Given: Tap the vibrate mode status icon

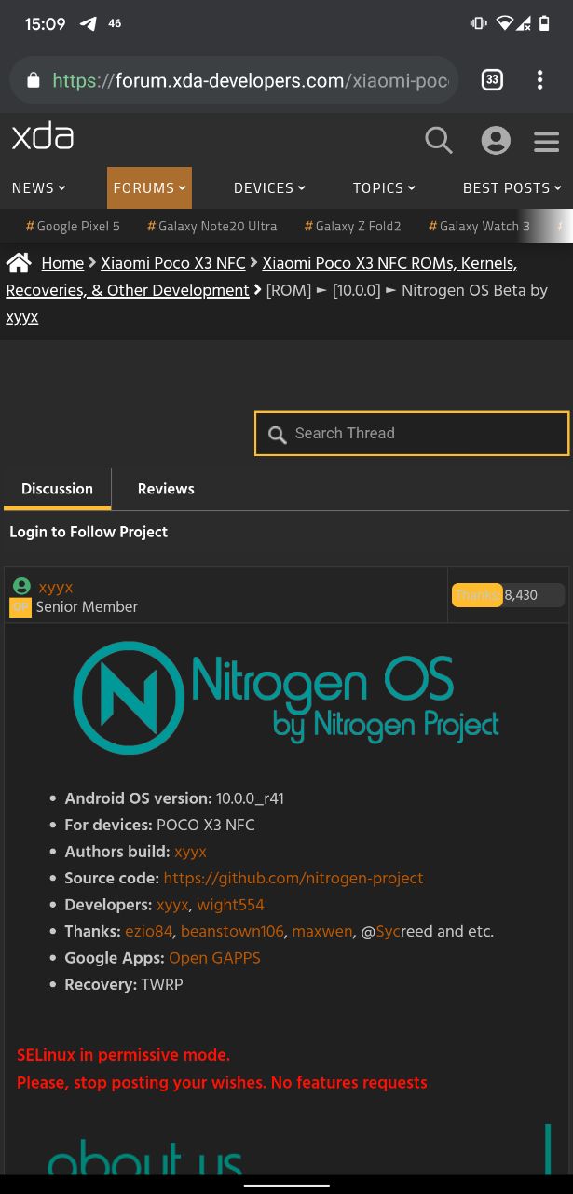Looking at the screenshot, I should pos(479,24).
